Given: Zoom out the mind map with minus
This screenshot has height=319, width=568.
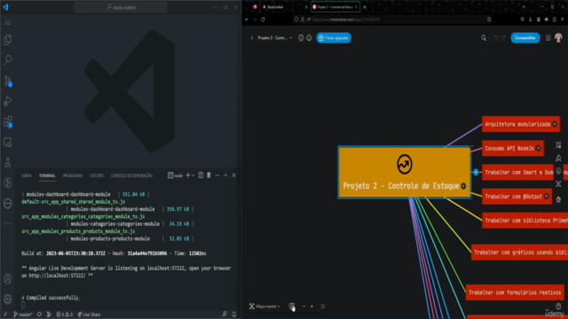Looking at the screenshot, I should pos(304,307).
